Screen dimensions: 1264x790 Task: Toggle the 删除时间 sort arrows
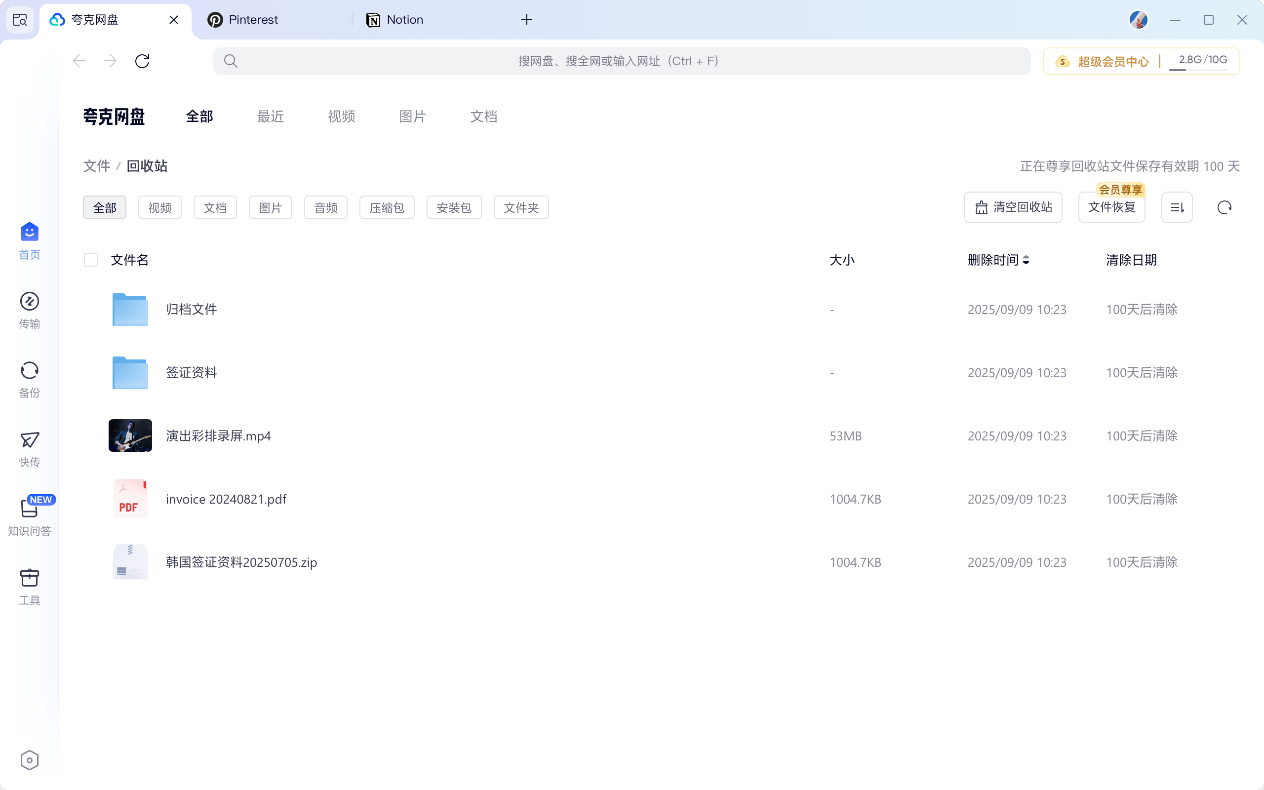tap(1026, 260)
